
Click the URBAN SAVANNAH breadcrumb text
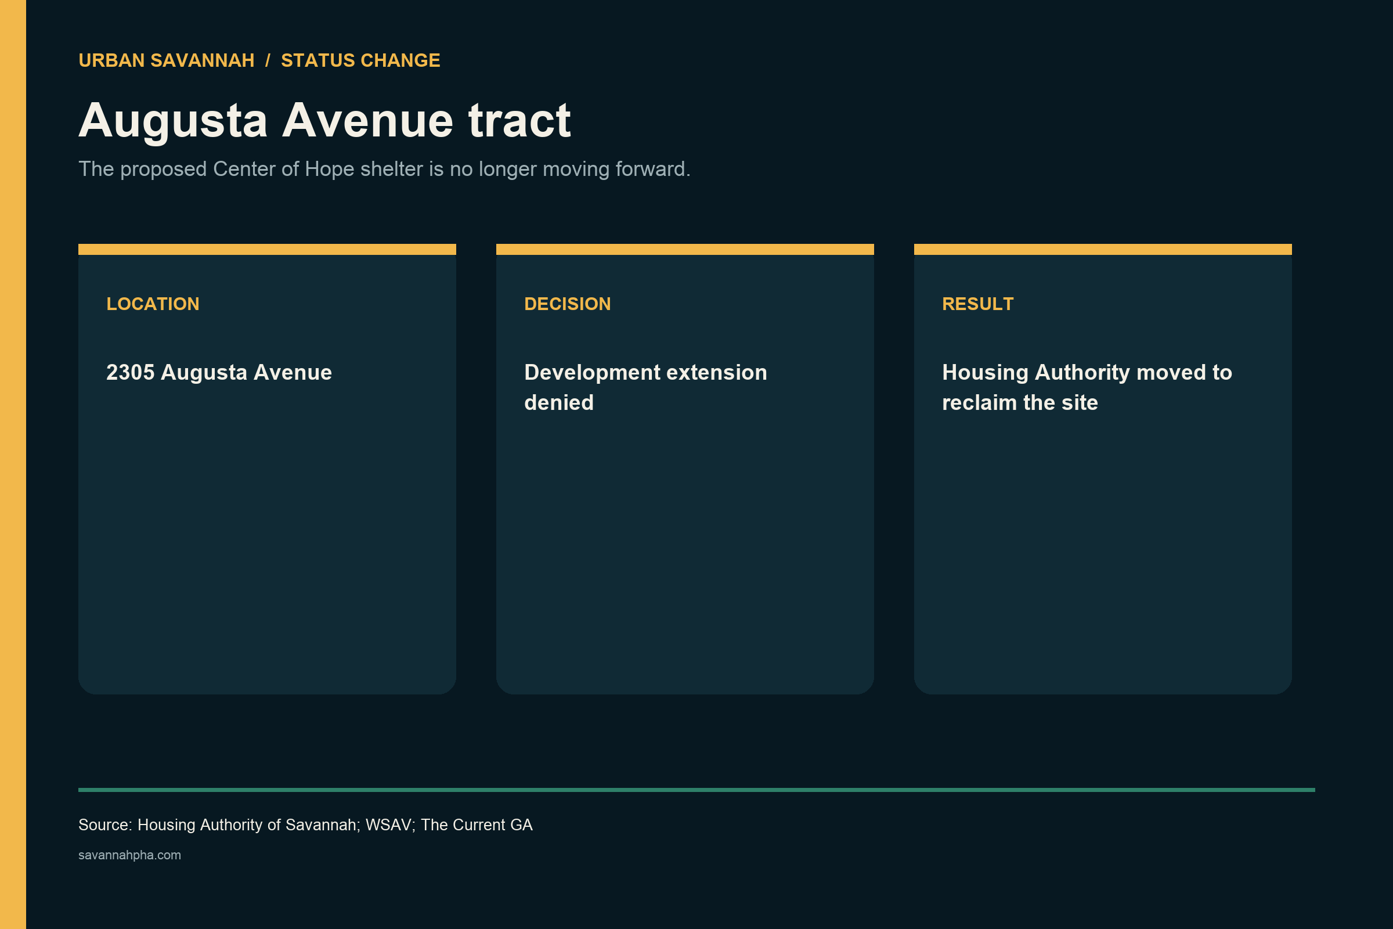[167, 60]
